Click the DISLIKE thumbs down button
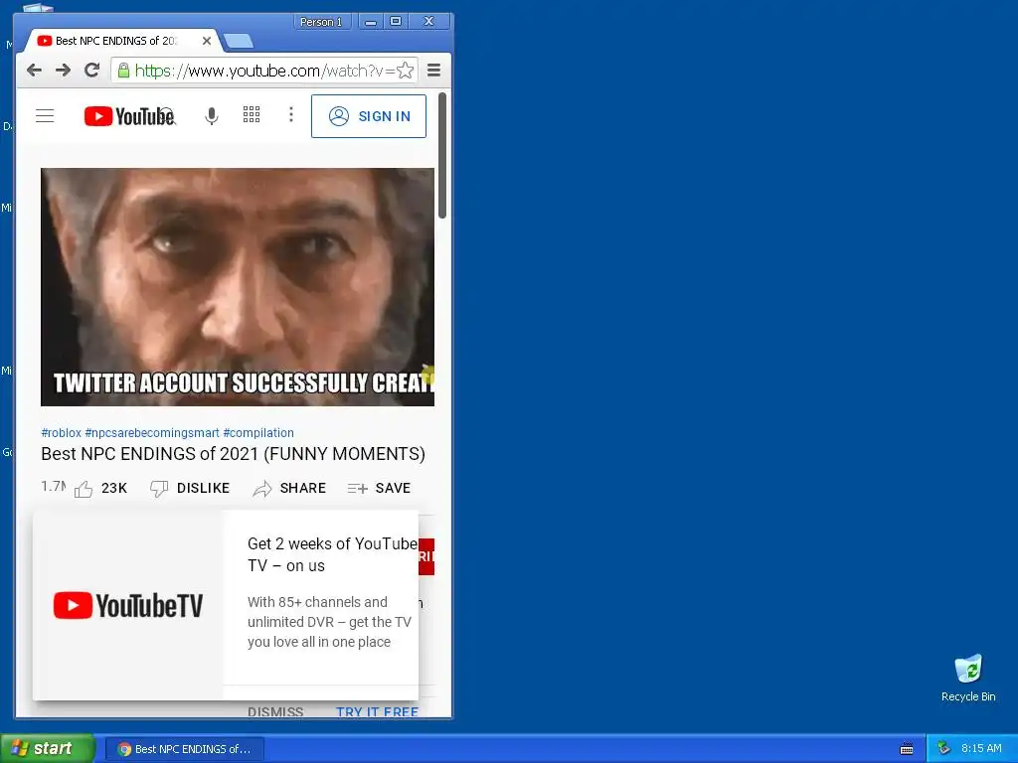Screen dimensions: 1018x763 pos(190,488)
